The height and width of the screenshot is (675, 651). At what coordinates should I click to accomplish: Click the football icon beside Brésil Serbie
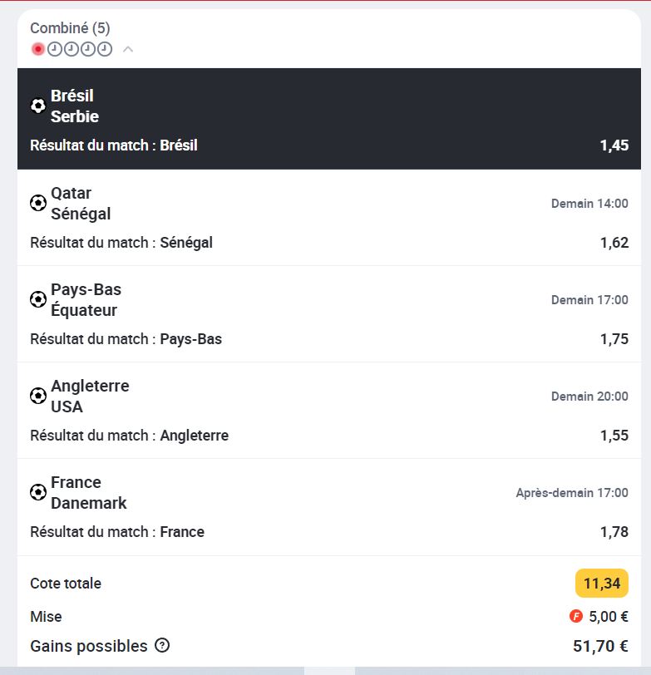tap(38, 106)
